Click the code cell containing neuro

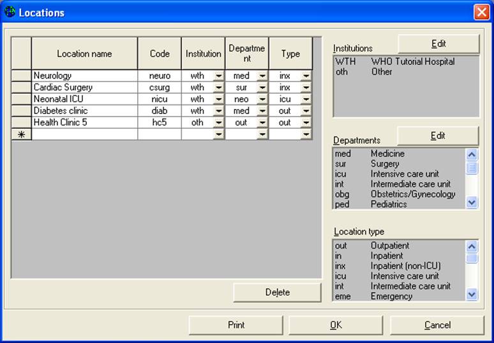click(160, 76)
